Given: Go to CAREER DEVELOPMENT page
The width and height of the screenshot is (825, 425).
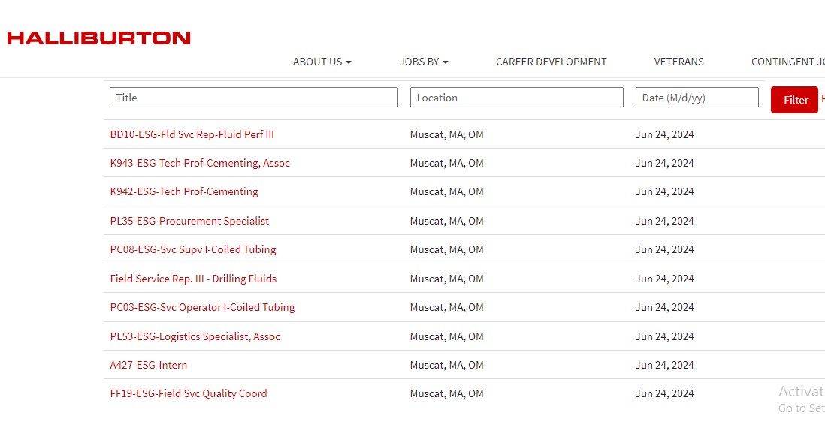Looking at the screenshot, I should (551, 62).
